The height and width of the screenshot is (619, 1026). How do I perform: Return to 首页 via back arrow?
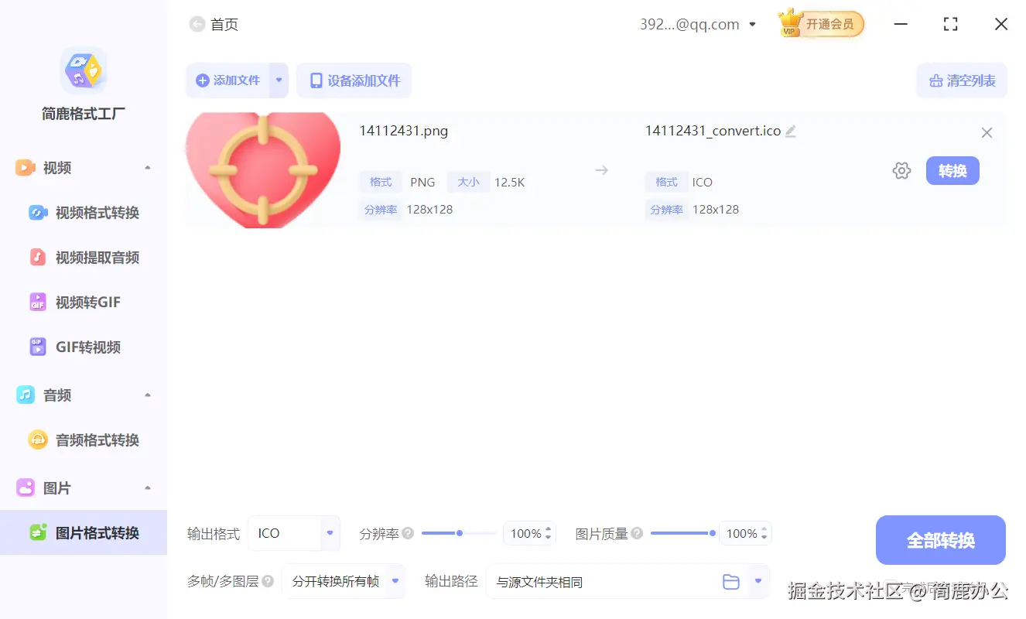197,24
